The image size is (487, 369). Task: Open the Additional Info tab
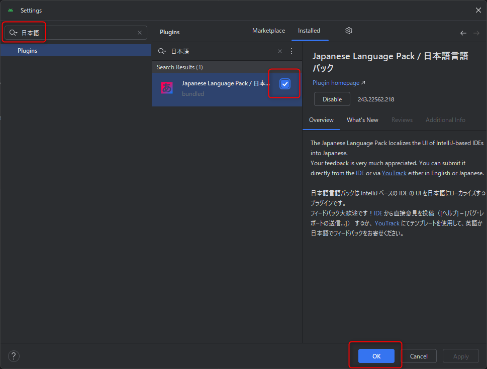(x=445, y=120)
